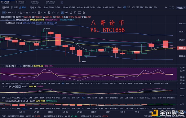This screenshot has height=118, width=186.
Task: Click the current price label 9221.48
Action: click(x=181, y=48)
